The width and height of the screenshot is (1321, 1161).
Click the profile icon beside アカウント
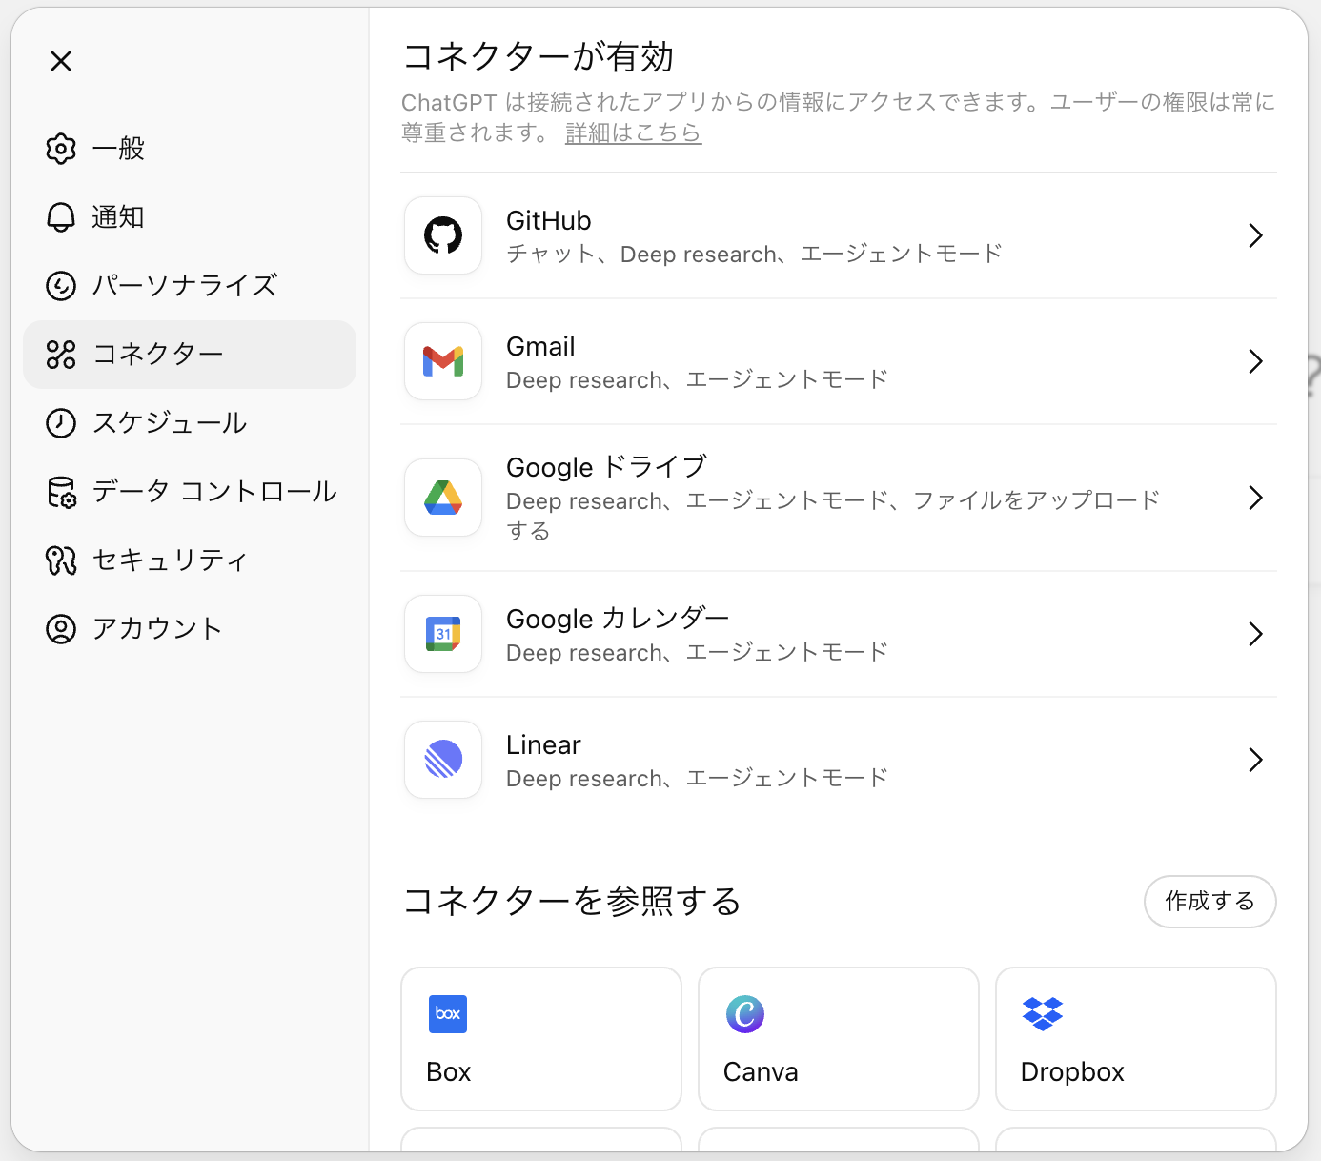(x=61, y=629)
